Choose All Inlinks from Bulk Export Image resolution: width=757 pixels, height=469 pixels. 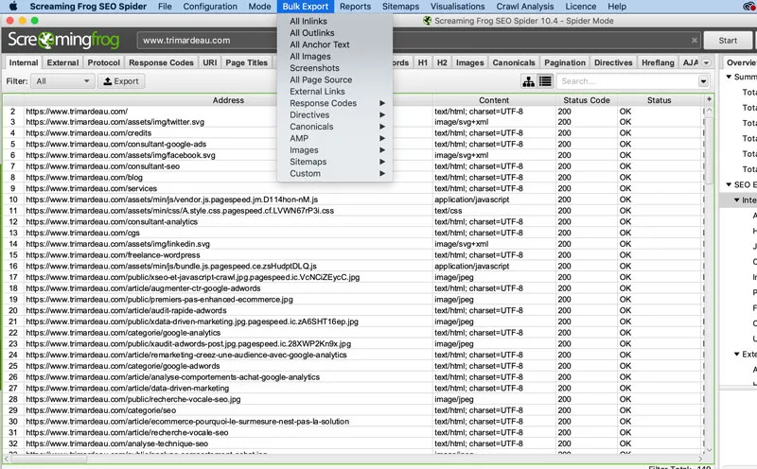tap(308, 21)
